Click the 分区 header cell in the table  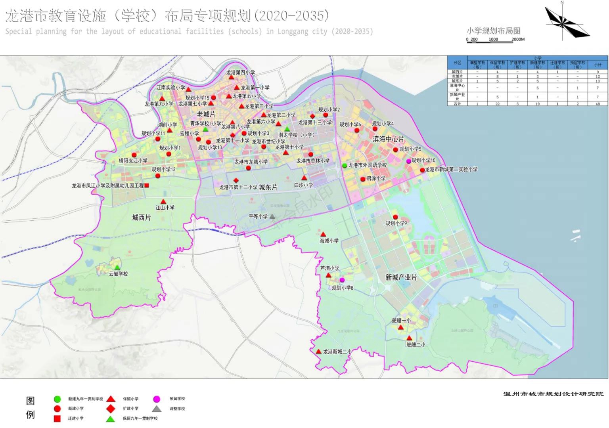[x=457, y=63]
